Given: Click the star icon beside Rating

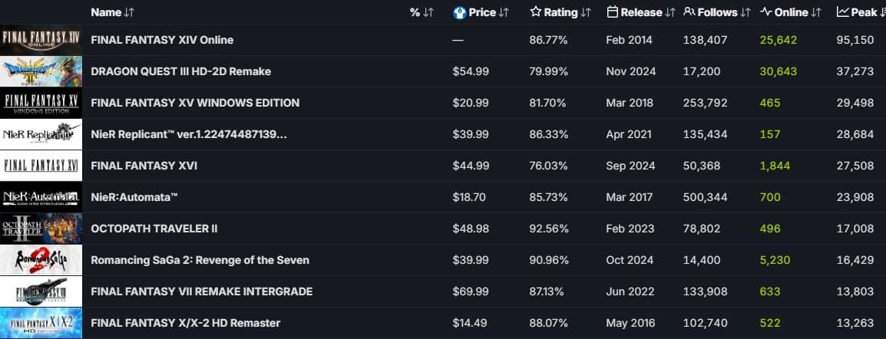Looking at the screenshot, I should tap(536, 12).
